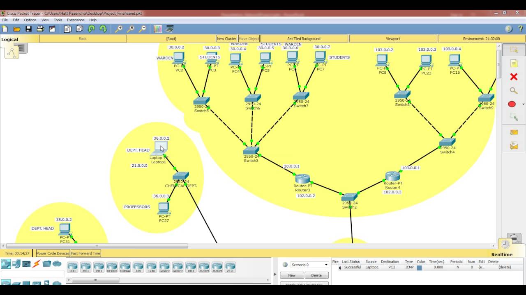Select the Laptop1 device
This screenshot has width=526, height=295.
159,148
